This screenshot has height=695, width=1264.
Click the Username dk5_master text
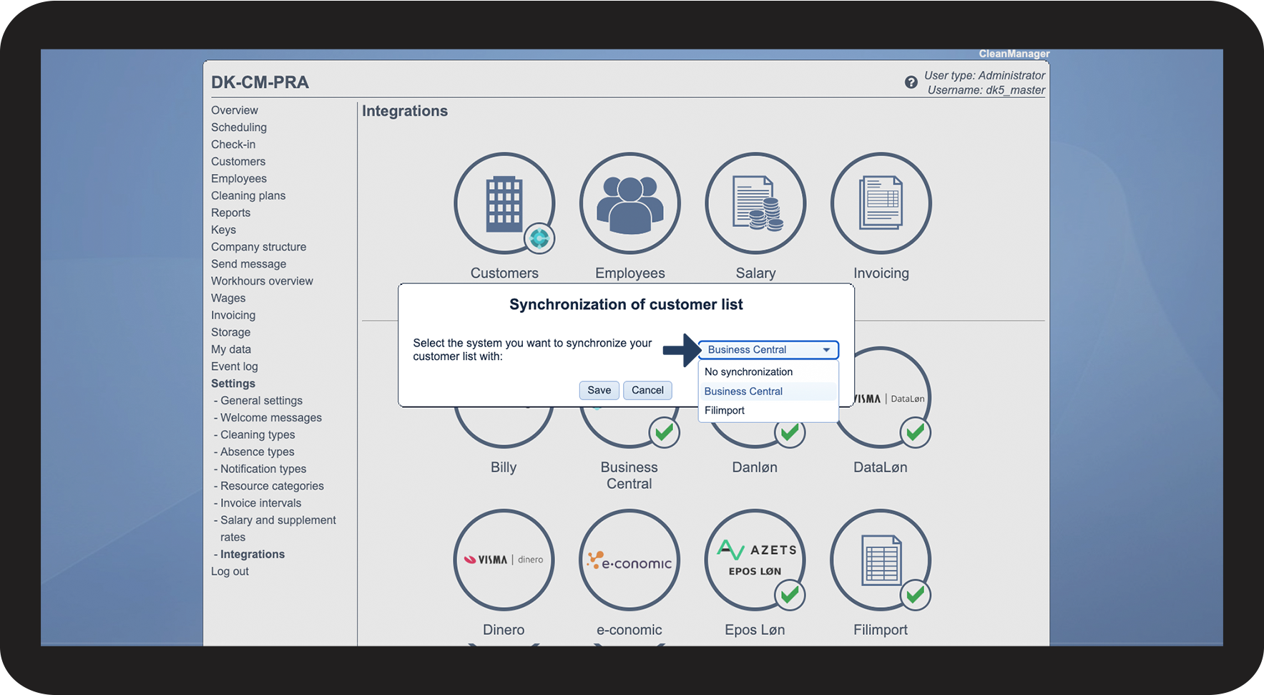click(x=986, y=90)
